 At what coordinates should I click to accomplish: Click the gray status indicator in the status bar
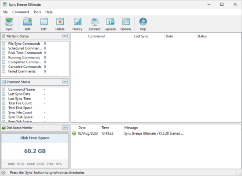pos(4,172)
